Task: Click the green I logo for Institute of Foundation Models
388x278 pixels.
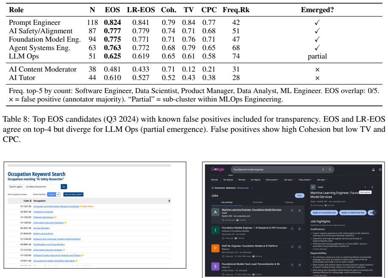Action: (x=215, y=230)
